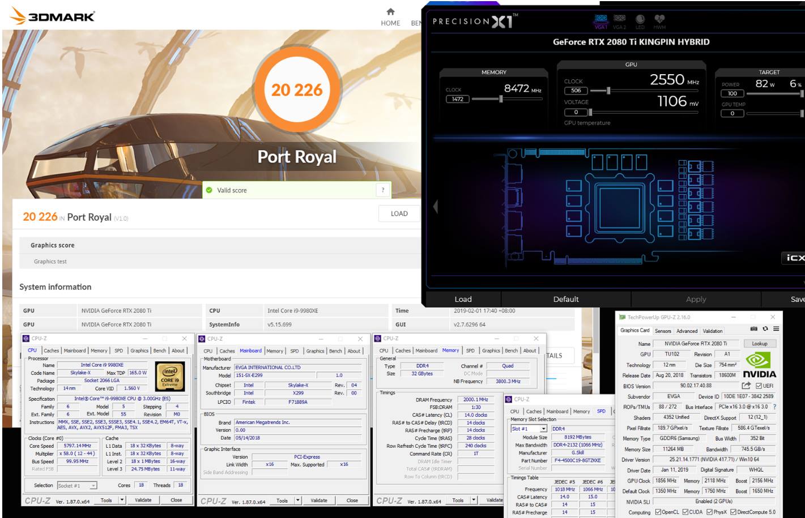Screen dimensions: 805x518
Task: Click Validate button in first CPU-Z
Action: coord(143,500)
